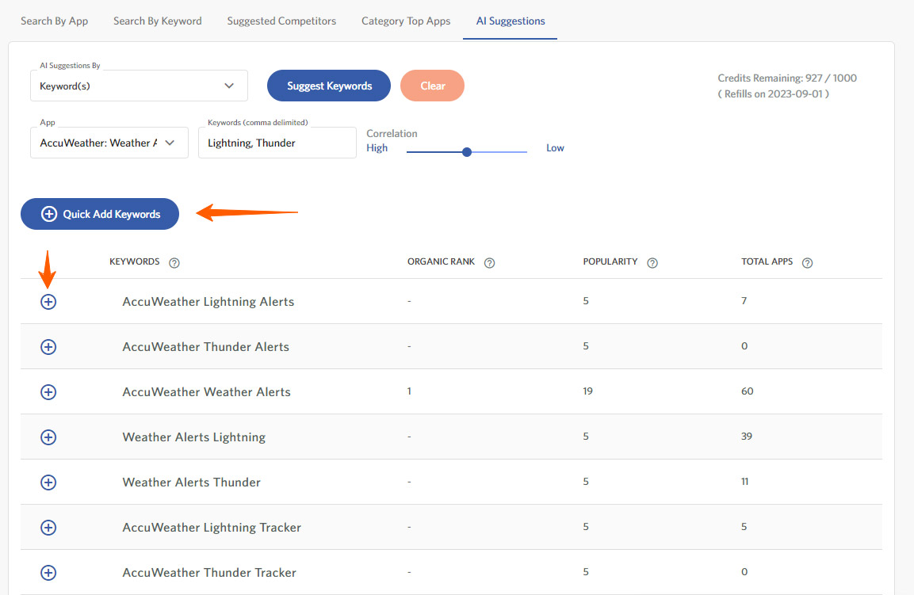Show help for Organic Rank column
914x595 pixels.
(490, 263)
